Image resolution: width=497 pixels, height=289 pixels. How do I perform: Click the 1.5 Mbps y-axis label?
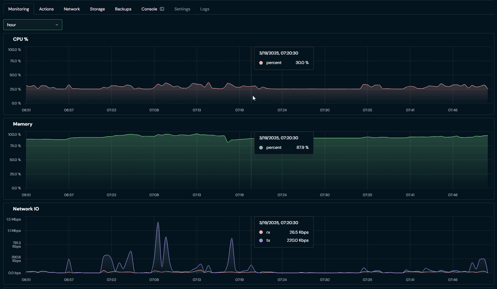pos(14,219)
